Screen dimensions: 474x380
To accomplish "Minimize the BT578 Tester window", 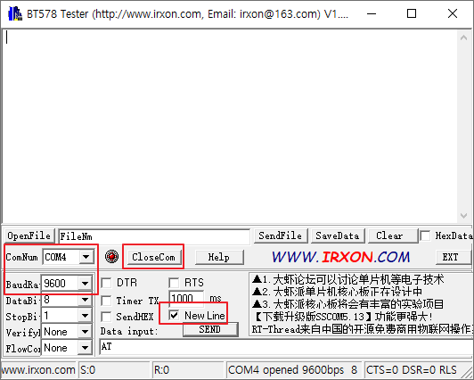I will click(372, 13).
